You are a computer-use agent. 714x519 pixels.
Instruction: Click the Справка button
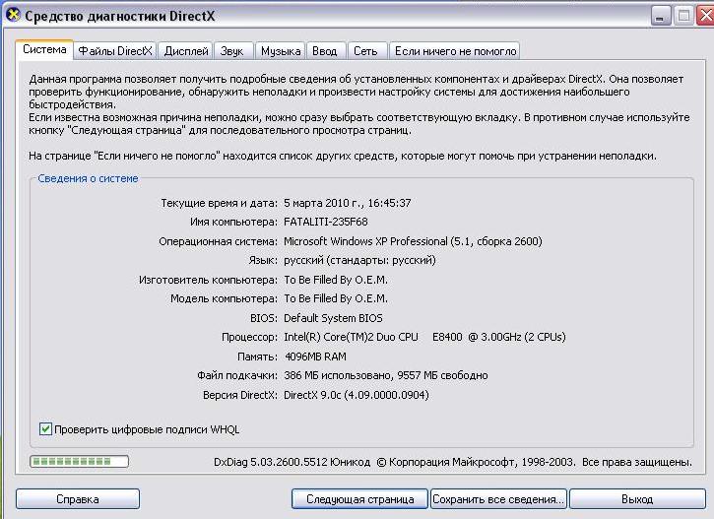pos(78,499)
